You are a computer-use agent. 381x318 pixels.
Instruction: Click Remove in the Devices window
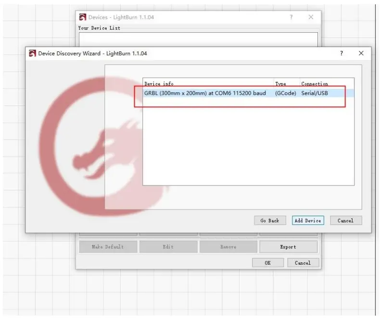click(x=228, y=247)
